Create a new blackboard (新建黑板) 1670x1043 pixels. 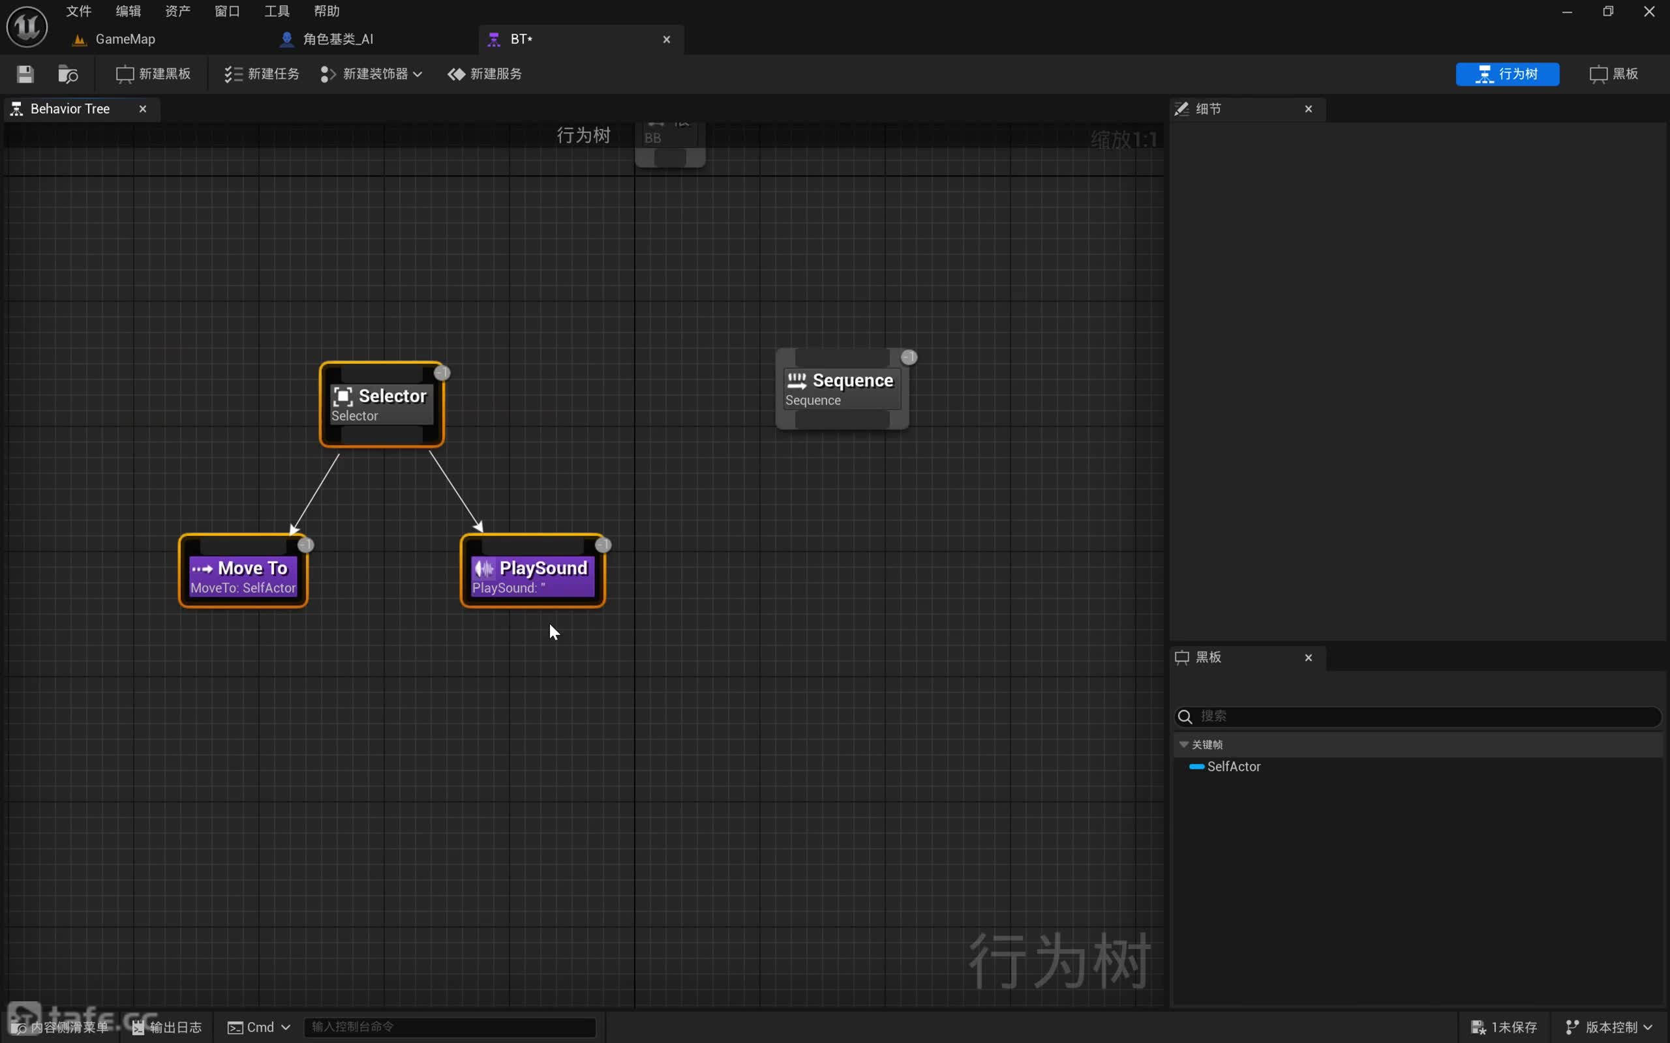153,74
